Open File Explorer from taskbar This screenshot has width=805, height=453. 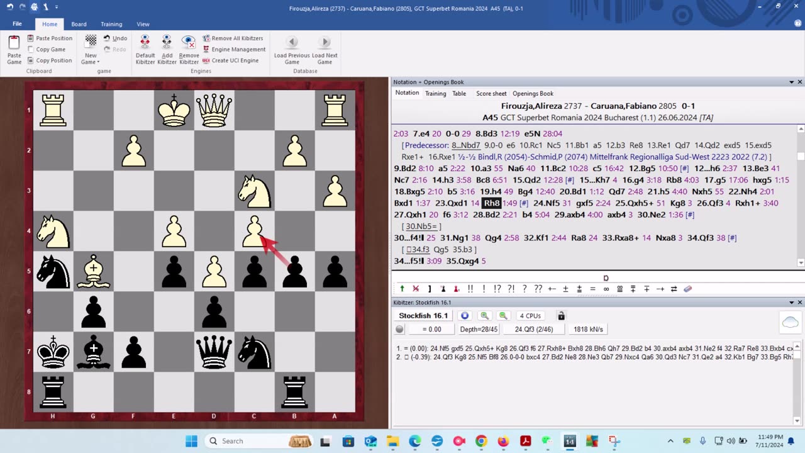(x=392, y=441)
